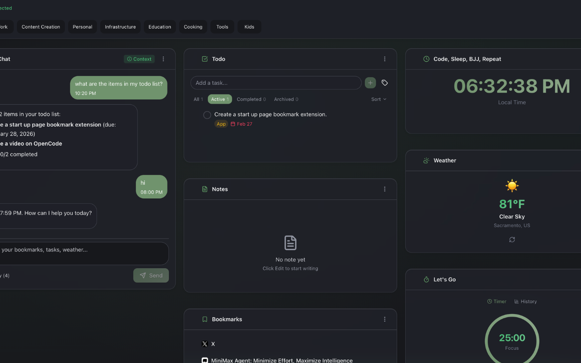This screenshot has width=581, height=363.
Task: Click the stopwatch icon beside Let's Go
Action: (x=426, y=279)
